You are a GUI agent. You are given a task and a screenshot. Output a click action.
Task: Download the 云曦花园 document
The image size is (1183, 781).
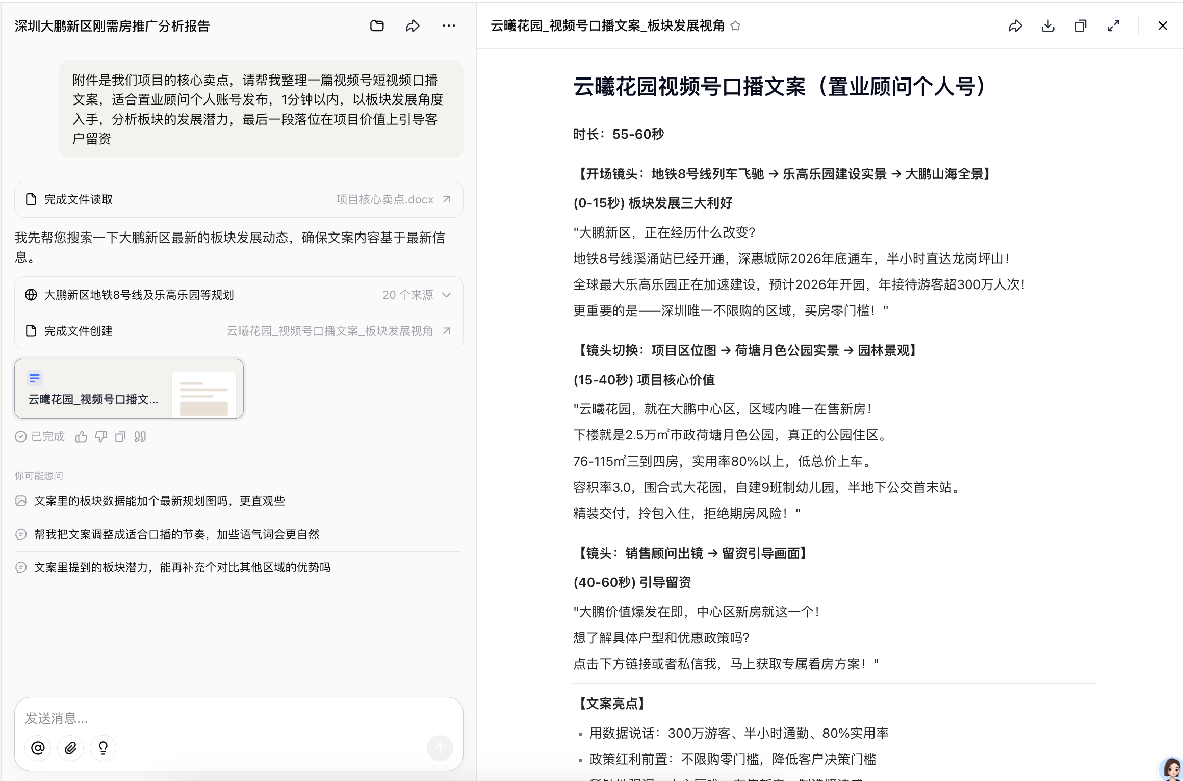[x=1047, y=26]
